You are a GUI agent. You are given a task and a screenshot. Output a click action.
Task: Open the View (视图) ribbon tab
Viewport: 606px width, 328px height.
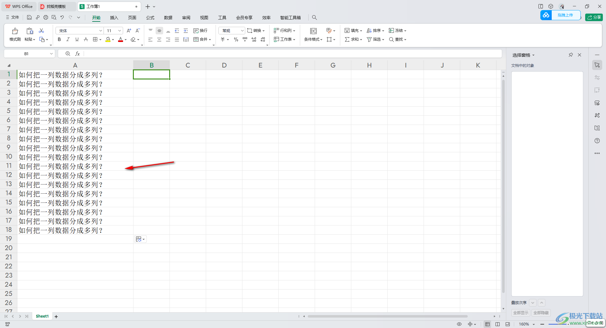(x=204, y=18)
